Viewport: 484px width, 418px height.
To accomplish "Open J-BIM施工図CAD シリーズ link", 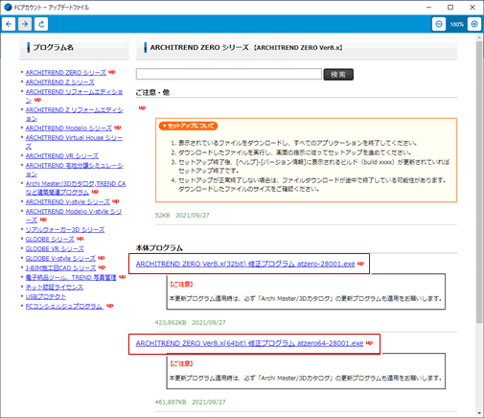I will tap(60, 267).
